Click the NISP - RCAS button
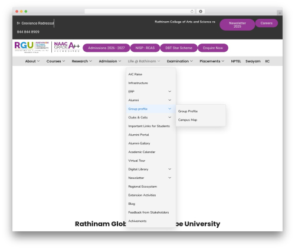 [x=145, y=48]
